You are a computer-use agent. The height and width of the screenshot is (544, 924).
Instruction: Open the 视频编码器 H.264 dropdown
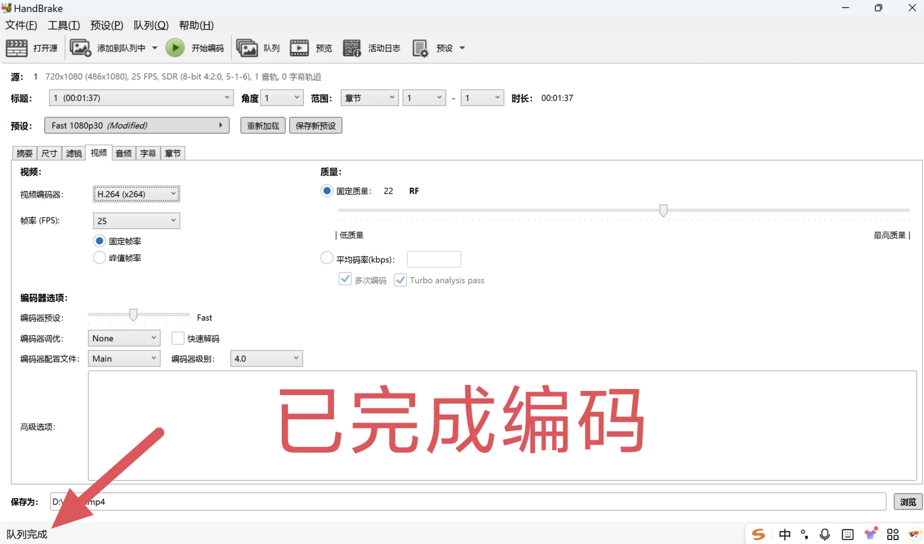136,194
